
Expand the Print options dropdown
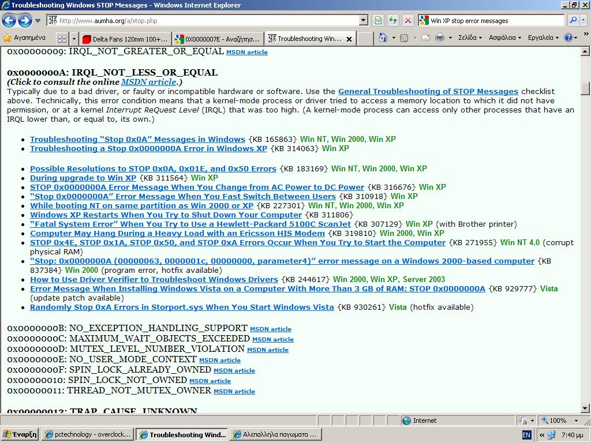pyautogui.click(x=450, y=37)
